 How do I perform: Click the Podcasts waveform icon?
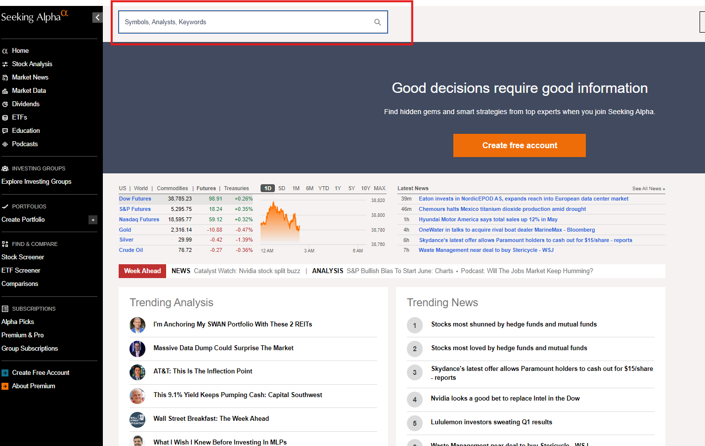point(5,144)
